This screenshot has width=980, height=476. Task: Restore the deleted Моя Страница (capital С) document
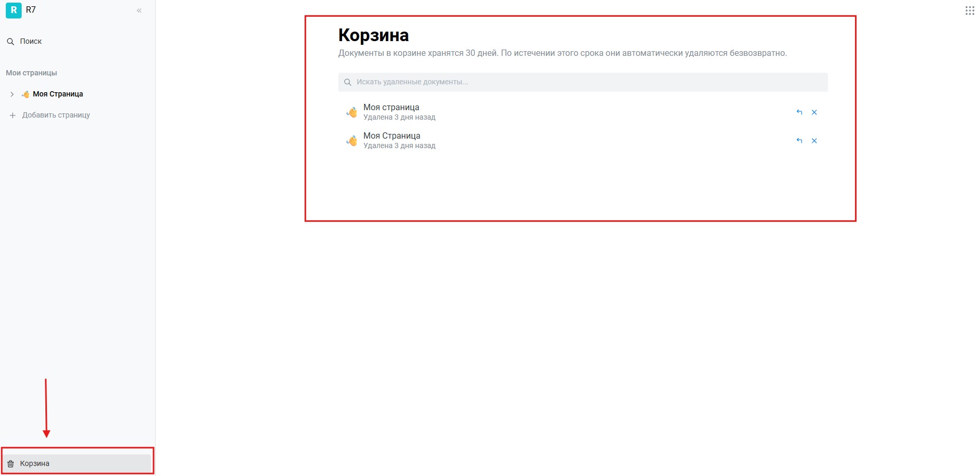coord(800,141)
